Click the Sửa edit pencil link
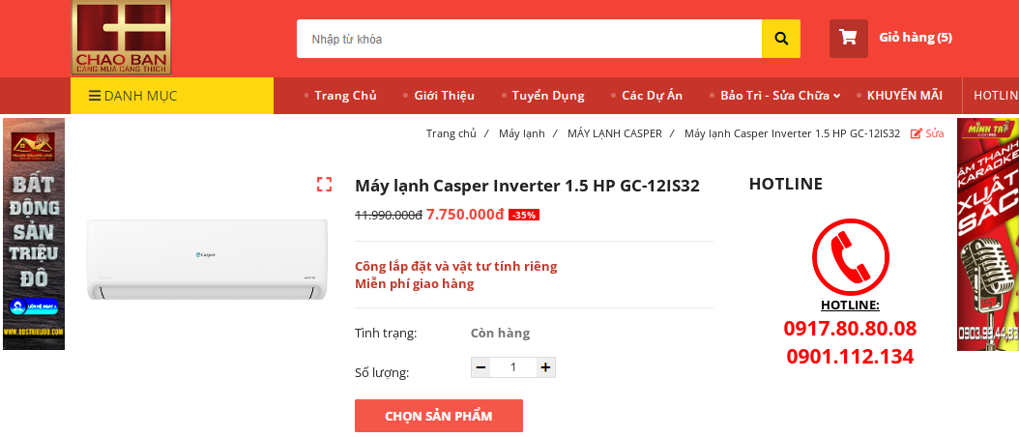 [x=927, y=133]
